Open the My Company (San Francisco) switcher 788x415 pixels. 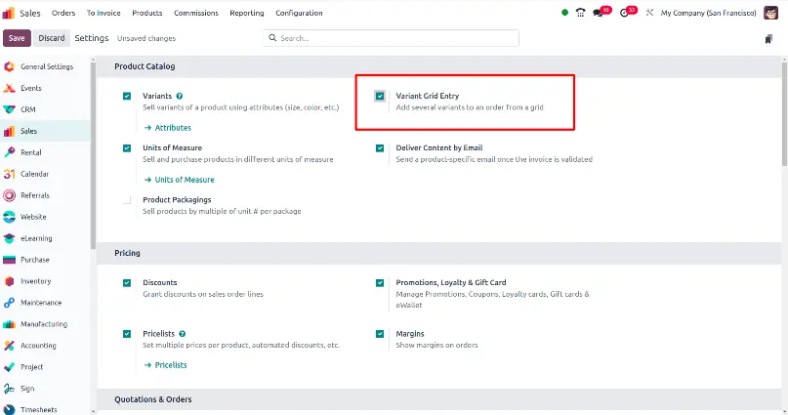(708, 13)
